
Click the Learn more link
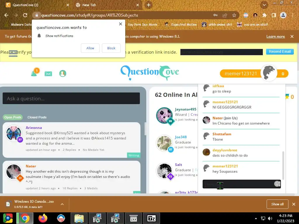276,36
